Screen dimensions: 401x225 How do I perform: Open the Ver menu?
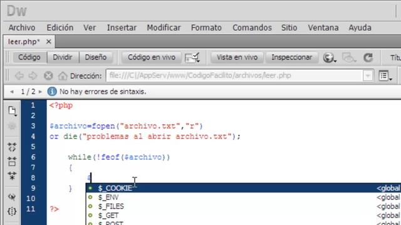tap(90, 27)
